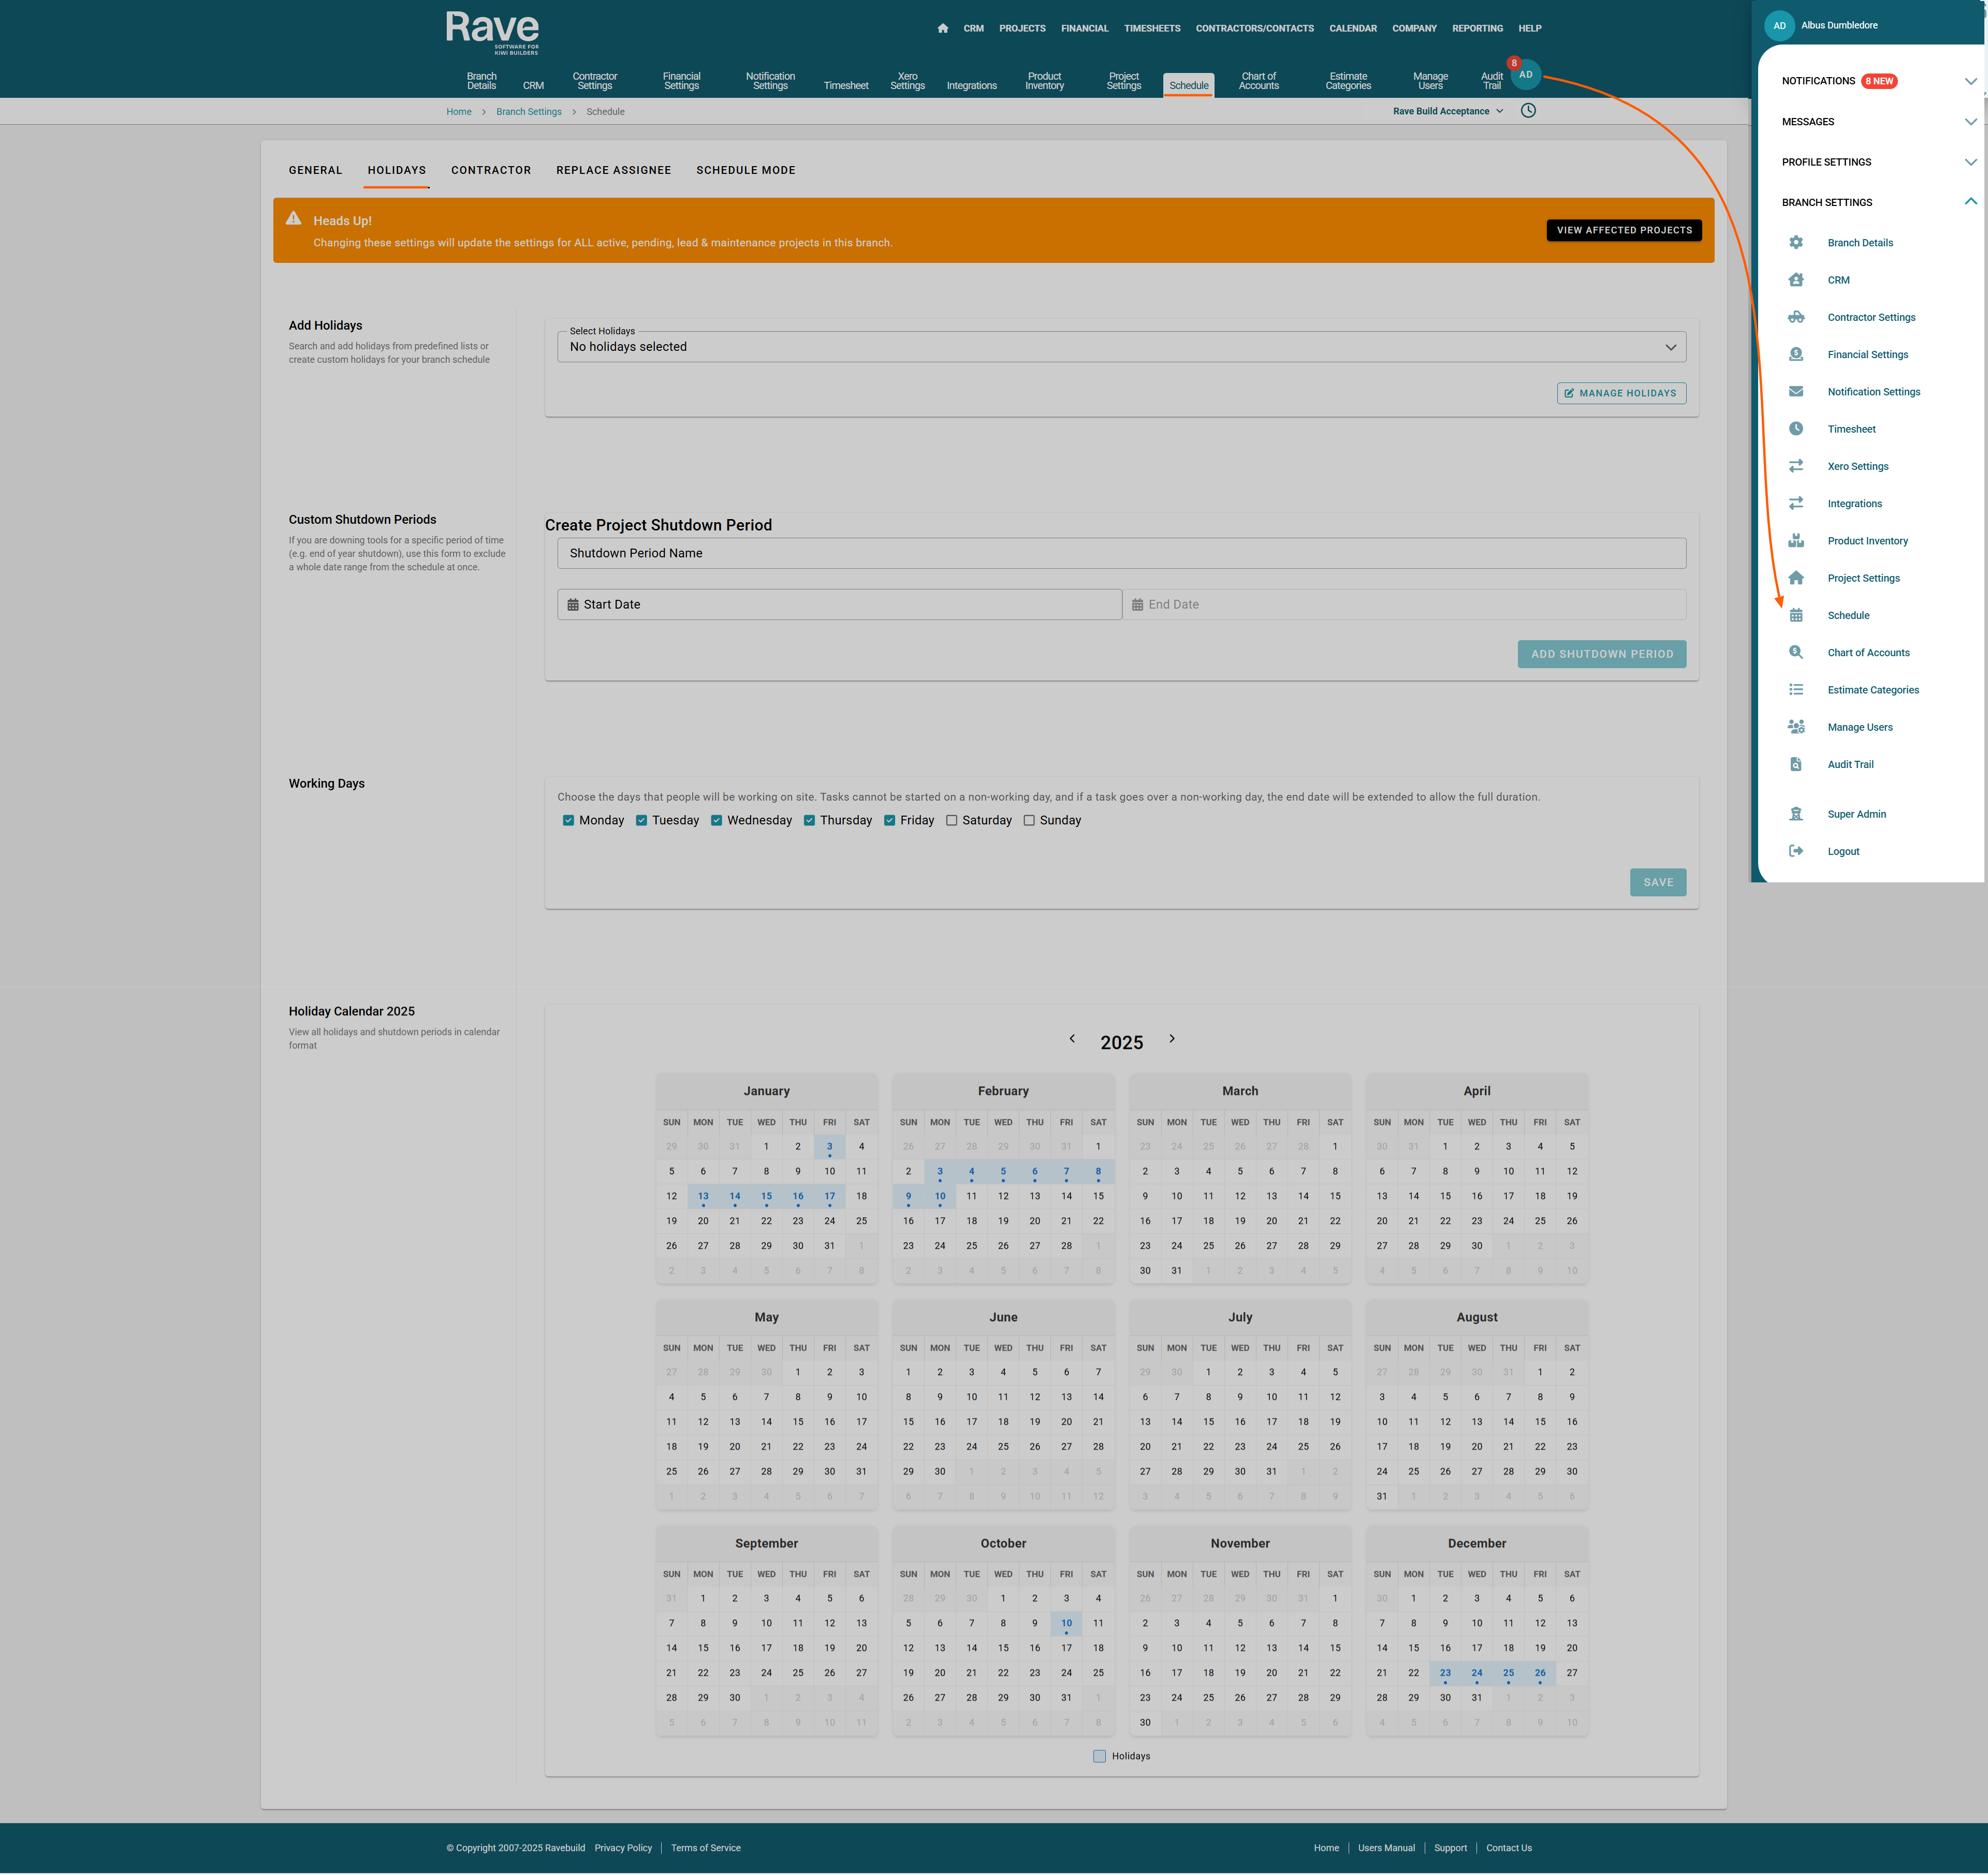Screen dimensions: 1988x1875
Task: Click the Shutdown Period Name field
Action: [x=1121, y=553]
